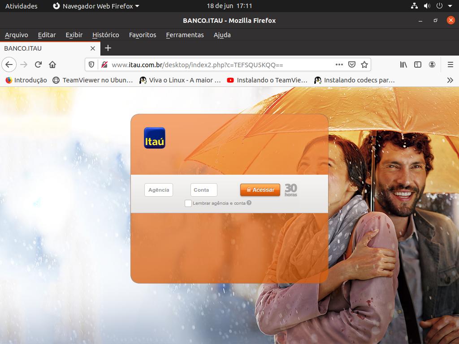The height and width of the screenshot is (344, 459).
Task: Show more bookmarks chevron
Action: 450,80
